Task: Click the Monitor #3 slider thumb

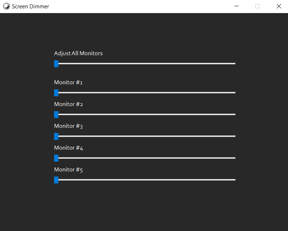Action: (x=56, y=136)
